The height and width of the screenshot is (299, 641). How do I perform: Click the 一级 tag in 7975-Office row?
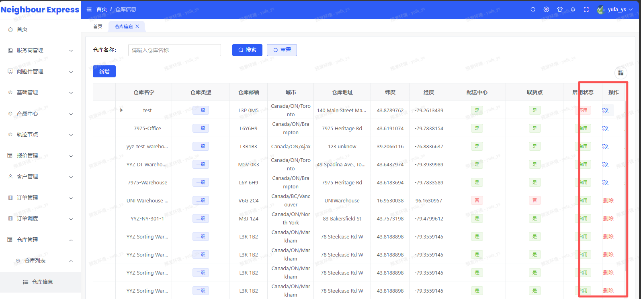(x=201, y=128)
